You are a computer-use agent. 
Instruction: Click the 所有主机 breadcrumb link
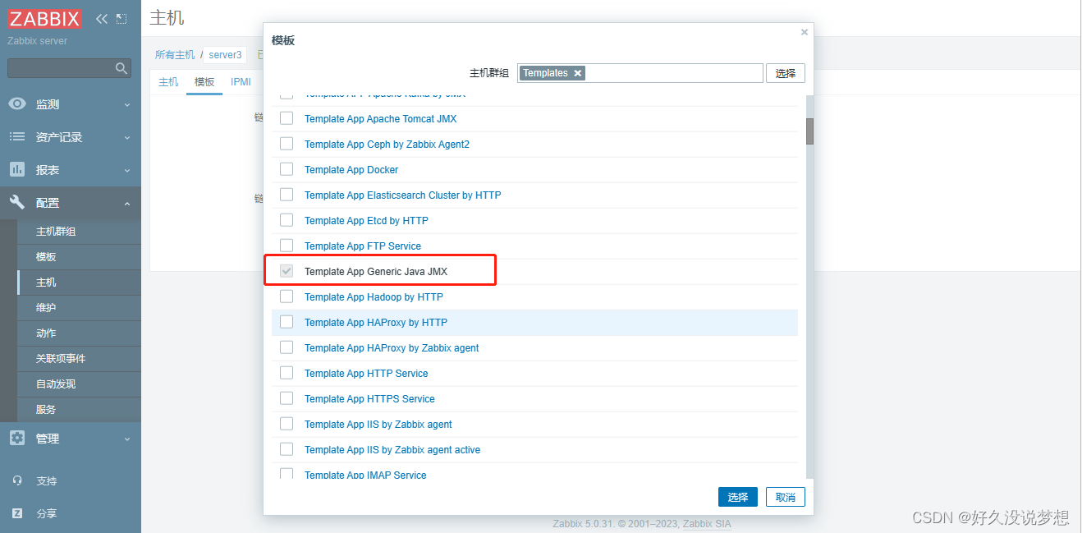click(175, 55)
